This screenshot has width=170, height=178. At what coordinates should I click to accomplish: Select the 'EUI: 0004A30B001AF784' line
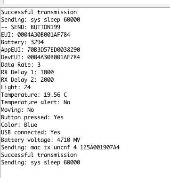coord(36,35)
